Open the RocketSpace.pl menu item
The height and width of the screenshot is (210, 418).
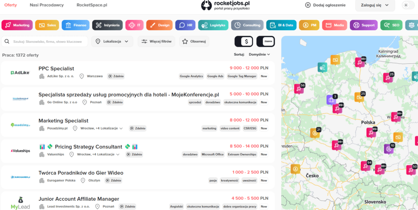(92, 5)
